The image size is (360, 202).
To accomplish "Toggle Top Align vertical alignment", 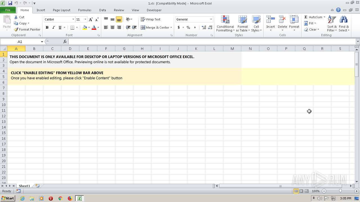I will [x=106, y=19].
